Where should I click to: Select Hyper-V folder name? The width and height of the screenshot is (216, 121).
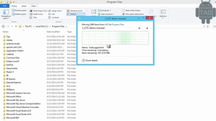pyautogui.click(x=10, y=72)
